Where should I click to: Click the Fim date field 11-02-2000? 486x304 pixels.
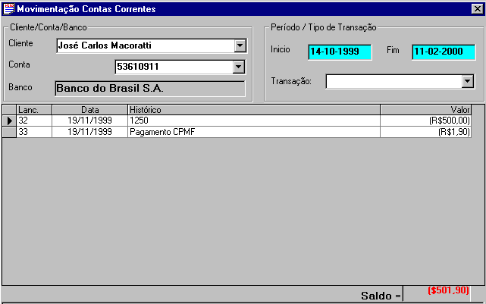click(x=444, y=52)
